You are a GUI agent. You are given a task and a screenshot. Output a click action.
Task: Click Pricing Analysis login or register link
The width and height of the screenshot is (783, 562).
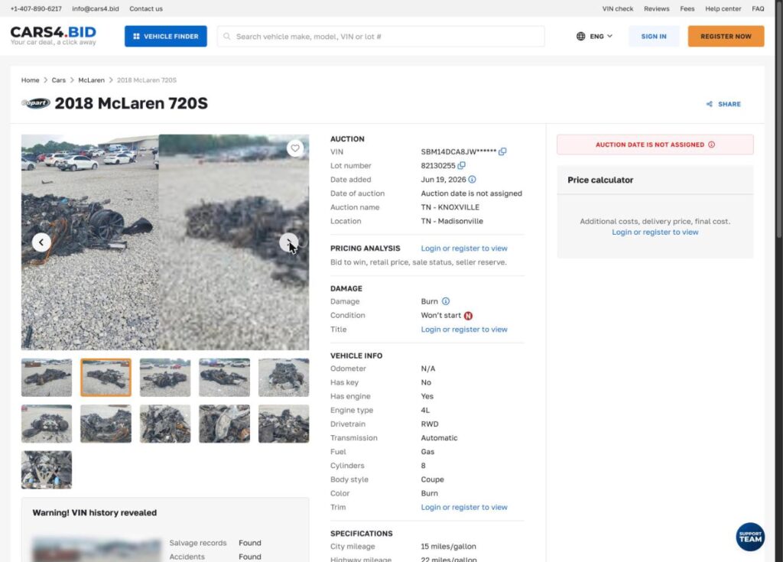[x=464, y=249]
